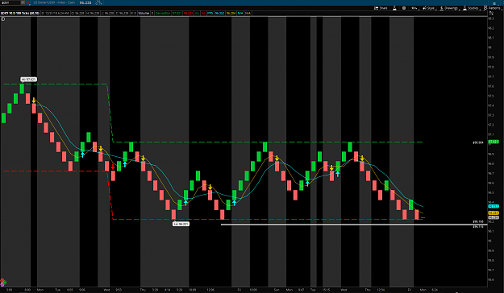The width and height of the screenshot is (504, 293).
Task: Click the red clipboard link icon beside symbol
Action: (x=28, y=2)
